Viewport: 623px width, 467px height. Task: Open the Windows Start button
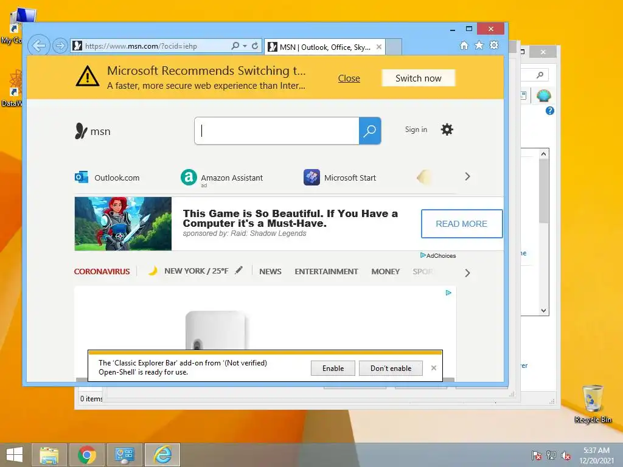[15, 455]
